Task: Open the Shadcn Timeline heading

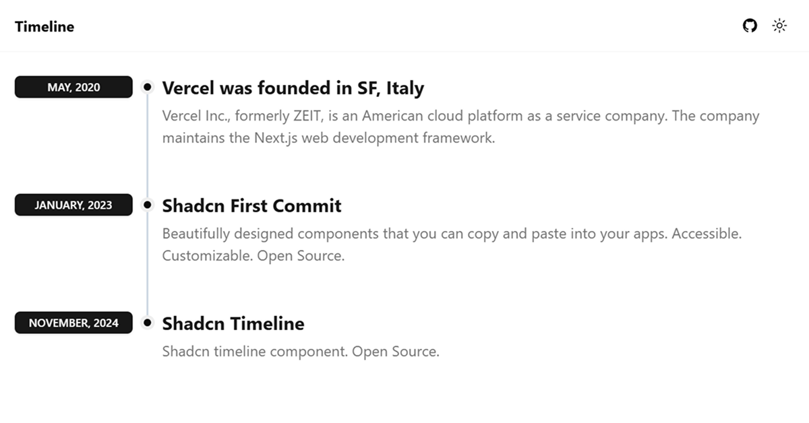Action: tap(233, 323)
